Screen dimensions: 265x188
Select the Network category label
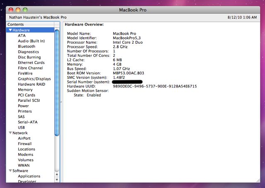coord(20,133)
